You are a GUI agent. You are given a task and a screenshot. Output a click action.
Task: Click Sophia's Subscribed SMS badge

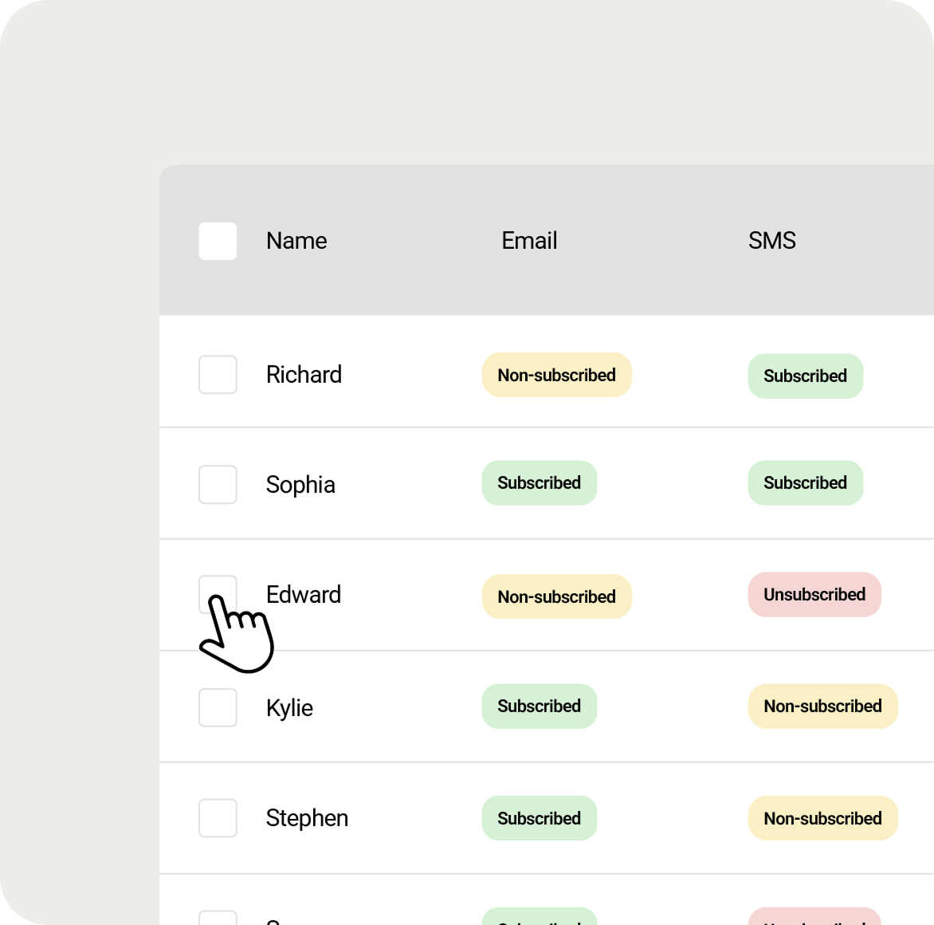click(805, 482)
